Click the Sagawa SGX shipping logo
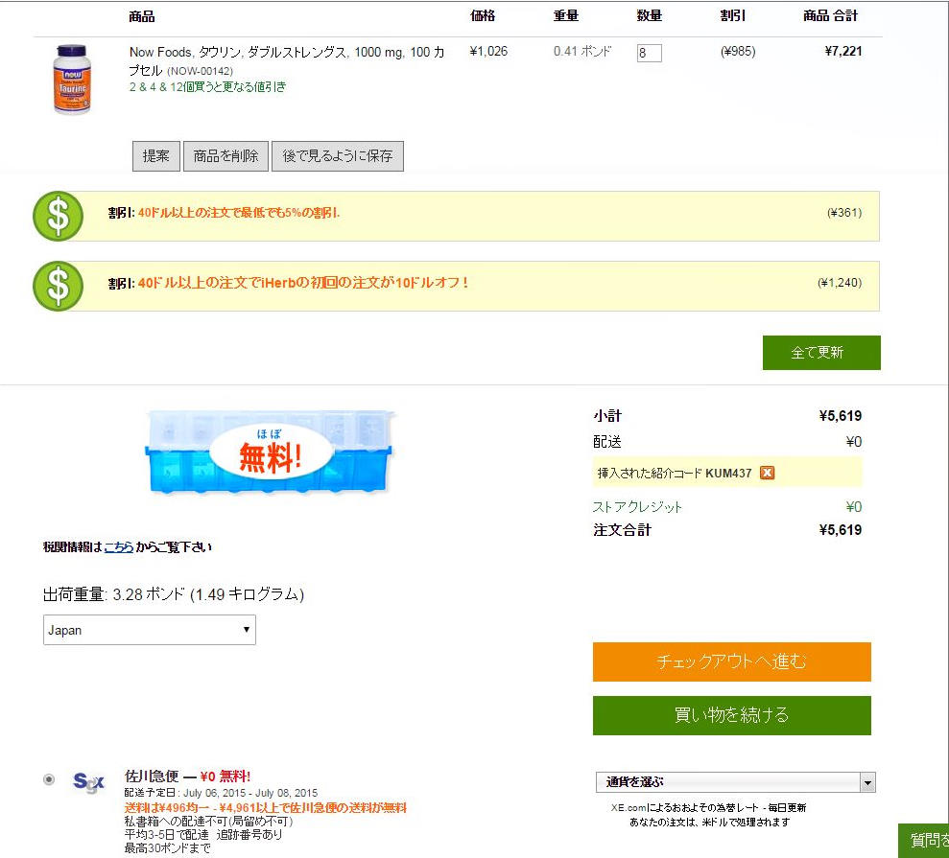 [x=89, y=782]
